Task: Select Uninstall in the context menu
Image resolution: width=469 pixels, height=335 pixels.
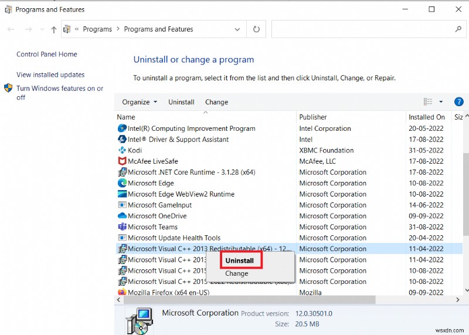Action: coord(240,260)
